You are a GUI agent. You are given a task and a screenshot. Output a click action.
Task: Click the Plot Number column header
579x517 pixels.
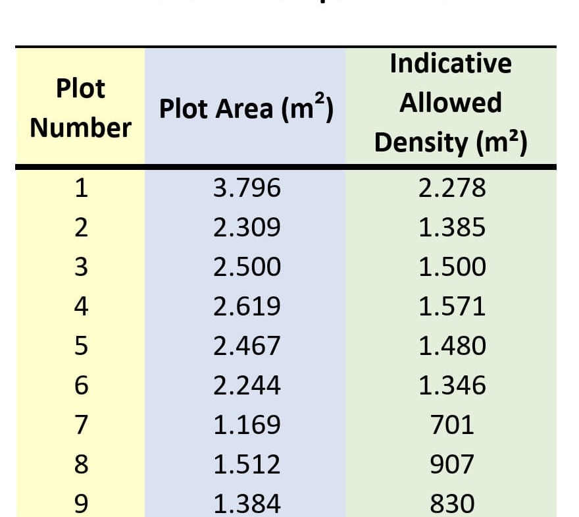click(x=80, y=107)
